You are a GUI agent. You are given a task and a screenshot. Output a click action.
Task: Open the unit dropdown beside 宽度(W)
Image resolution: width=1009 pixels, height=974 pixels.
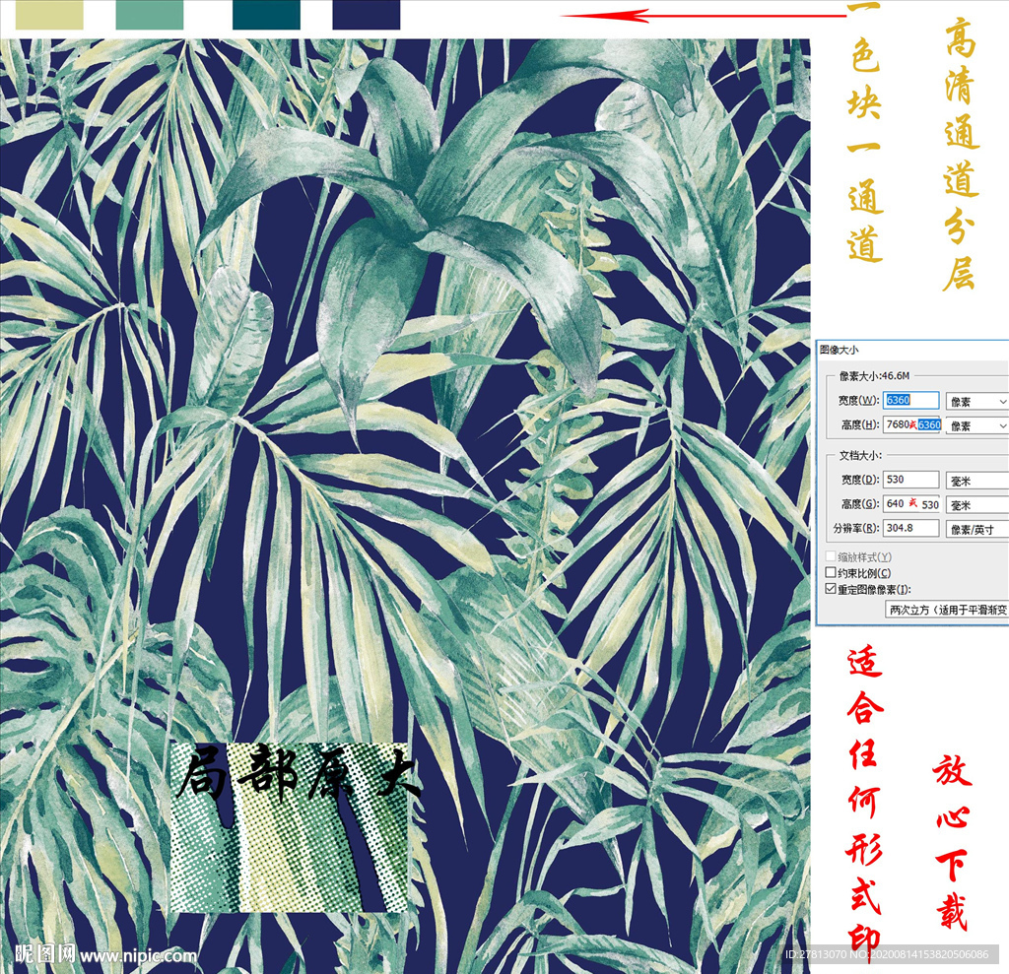(x=976, y=402)
